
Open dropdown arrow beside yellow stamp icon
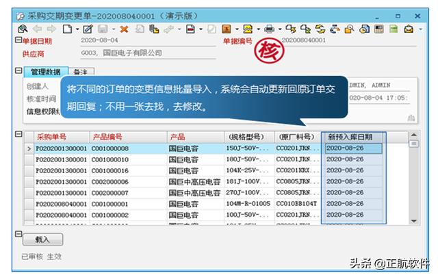pyautogui.click(x=259, y=29)
